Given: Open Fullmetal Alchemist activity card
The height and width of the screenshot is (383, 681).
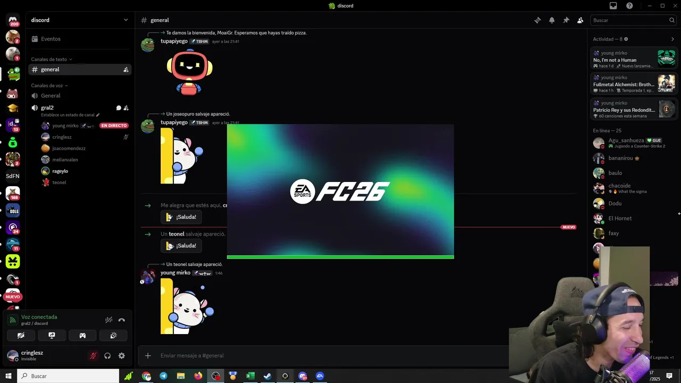Looking at the screenshot, I should point(634,83).
